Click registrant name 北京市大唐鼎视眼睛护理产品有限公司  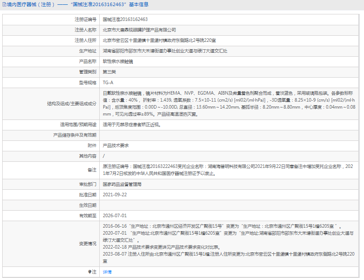(139, 30)
